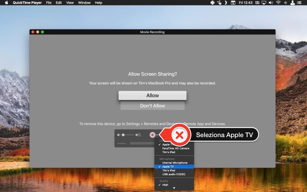The image size is (307, 192).
Task: Choose the highlighted Apple TV microphone
Action: [174, 167]
